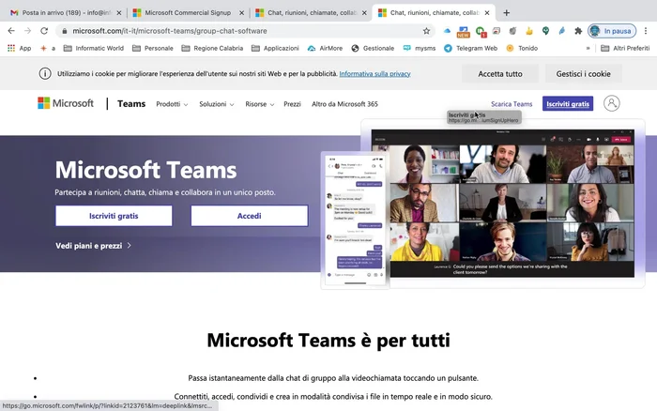657x411 pixels.
Task: Open the user account sign-in icon
Action: (612, 103)
